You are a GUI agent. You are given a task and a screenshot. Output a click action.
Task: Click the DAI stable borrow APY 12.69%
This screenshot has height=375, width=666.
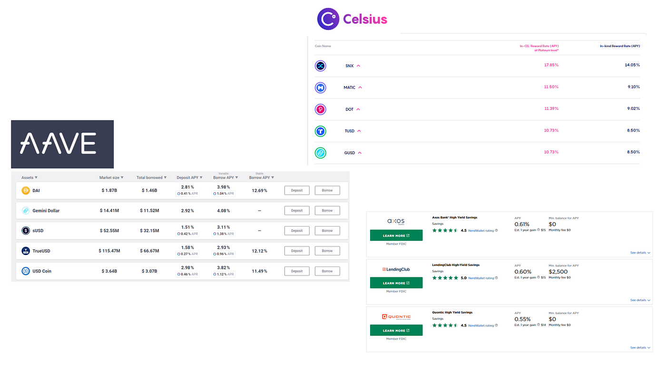coord(259,190)
